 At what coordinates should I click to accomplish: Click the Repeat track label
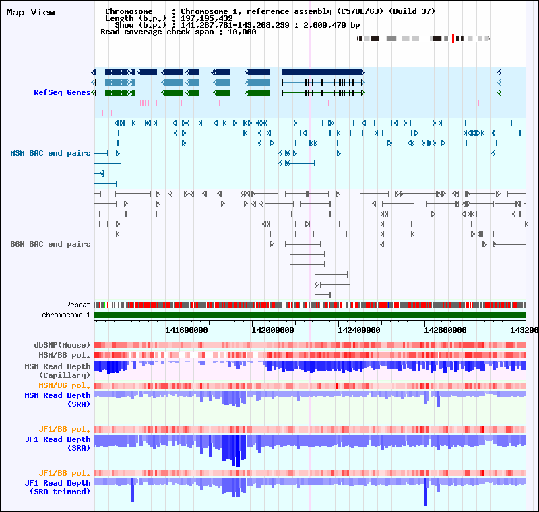pyautogui.click(x=78, y=305)
